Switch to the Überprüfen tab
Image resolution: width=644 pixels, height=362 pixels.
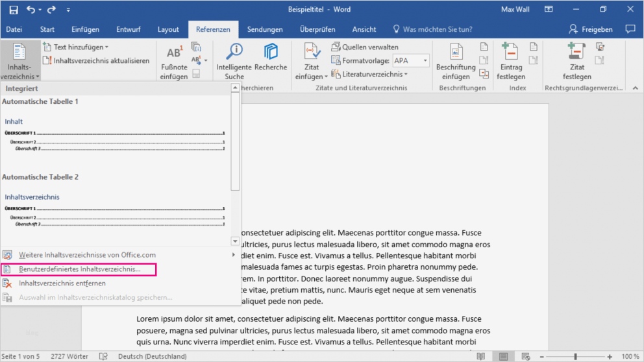click(317, 29)
